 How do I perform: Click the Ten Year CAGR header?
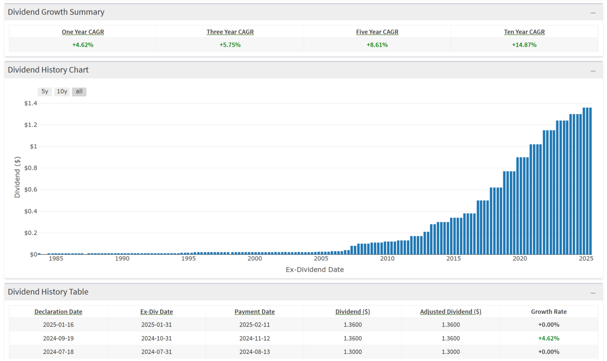click(524, 32)
